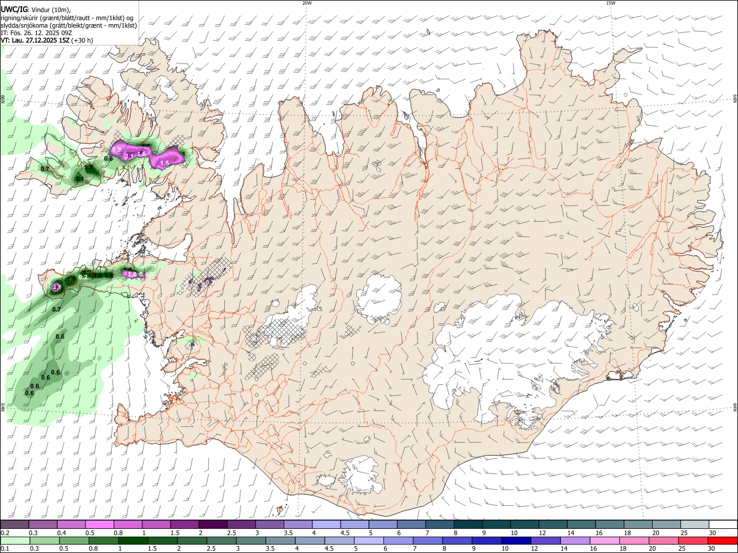The image size is (738, 553).
Task: Click the 20W longitude label at top
Action: click(307, 2)
